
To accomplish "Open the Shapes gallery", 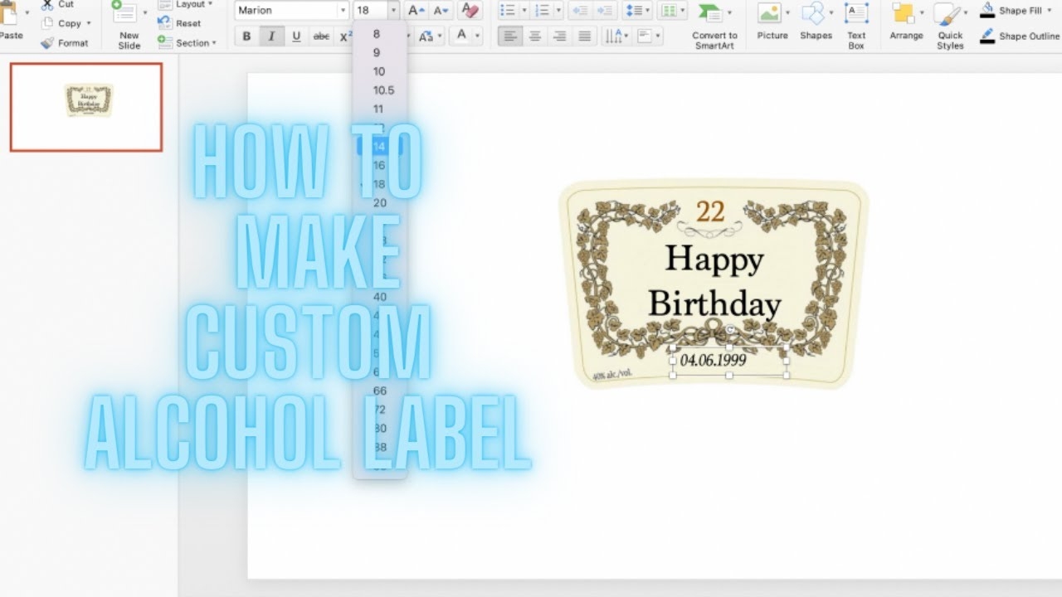I will click(816, 23).
